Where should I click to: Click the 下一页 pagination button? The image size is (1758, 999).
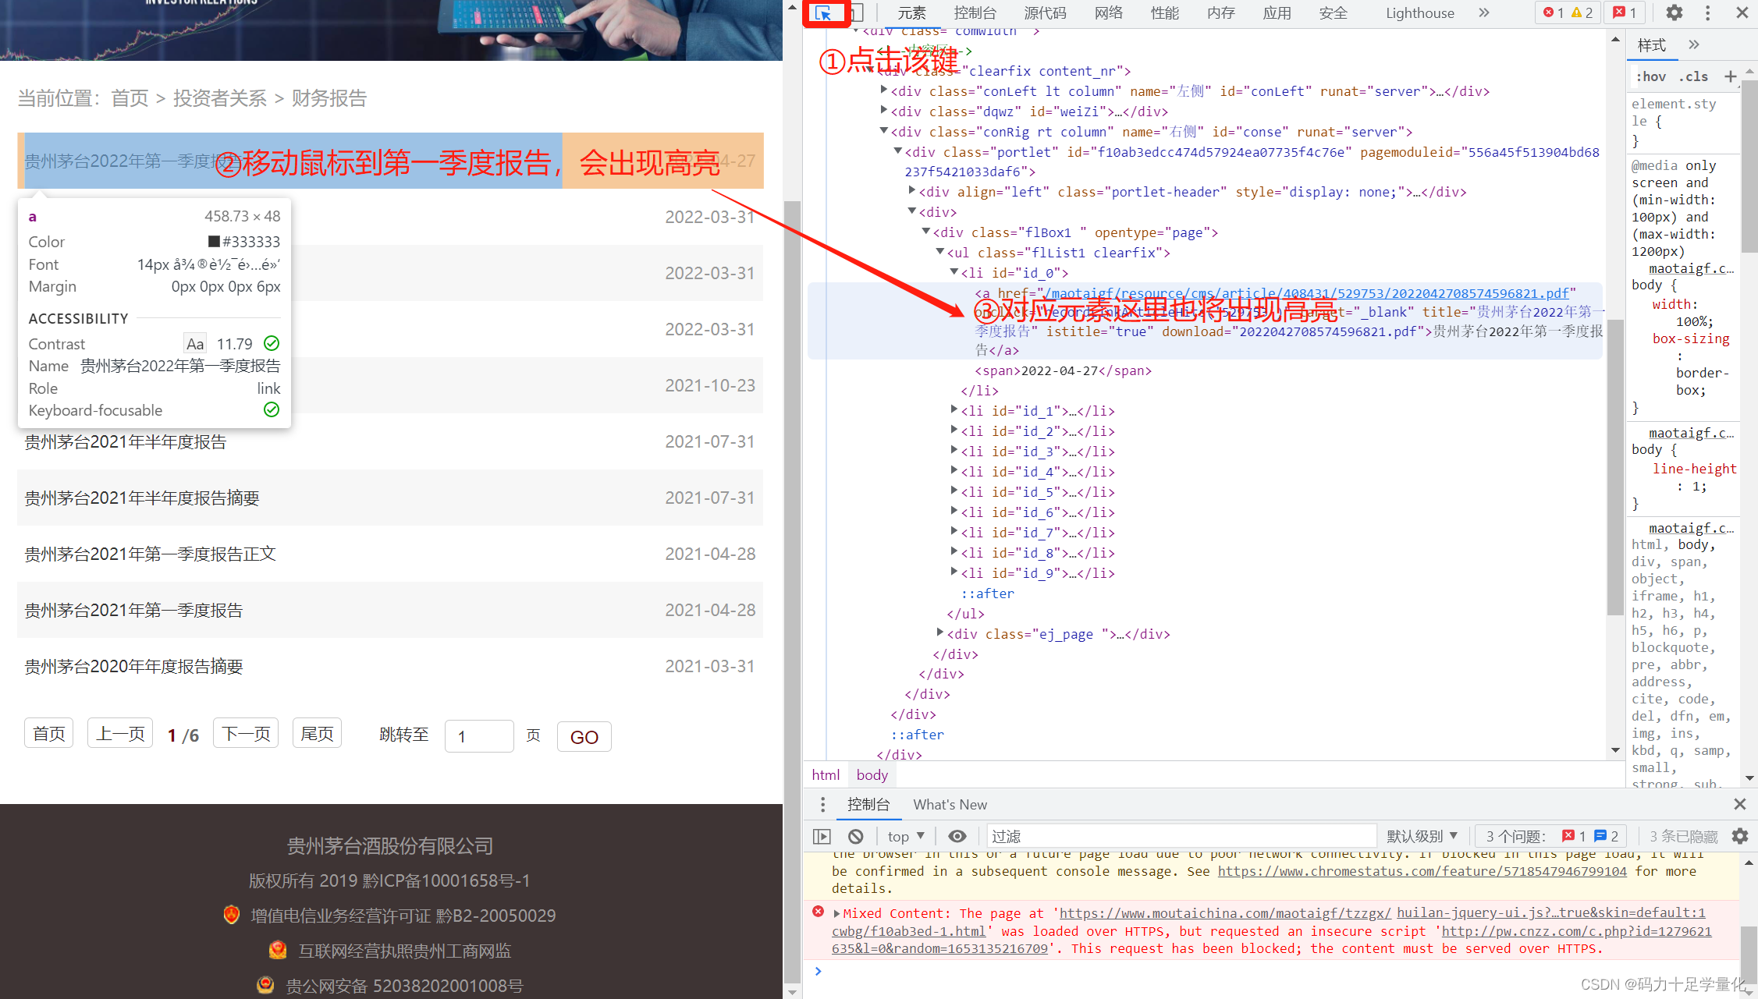(246, 734)
